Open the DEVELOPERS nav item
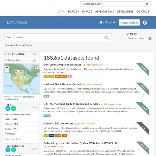The image size is (156, 156). 125,12
